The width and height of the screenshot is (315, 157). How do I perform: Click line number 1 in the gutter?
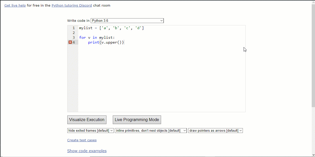coord(74,28)
